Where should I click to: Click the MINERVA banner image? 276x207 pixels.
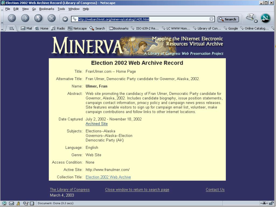coord(137,46)
